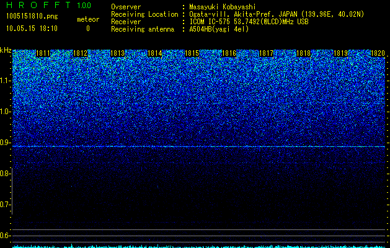
Task: Click the 0.6 frequency axis label
Action: 5,236
